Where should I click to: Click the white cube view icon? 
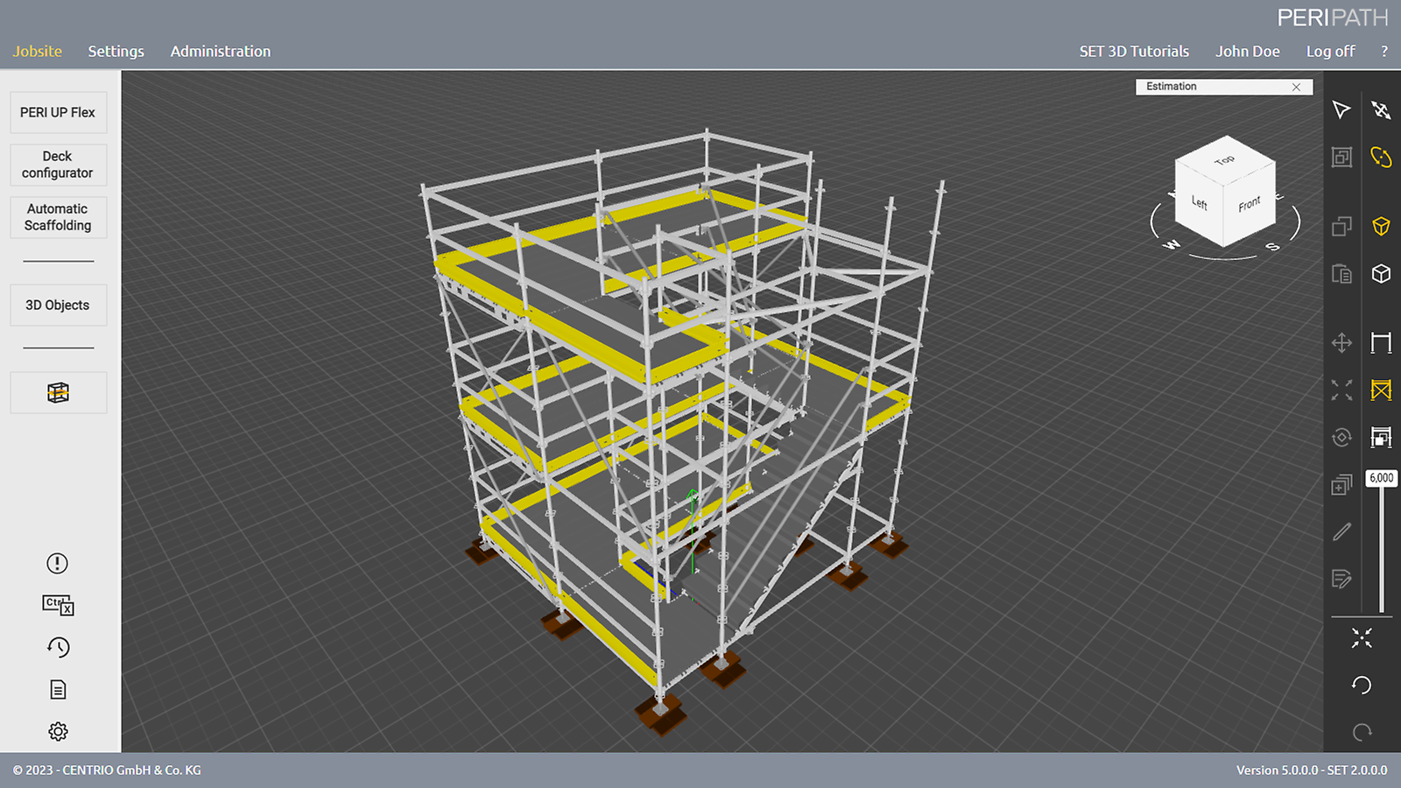pos(1381,274)
